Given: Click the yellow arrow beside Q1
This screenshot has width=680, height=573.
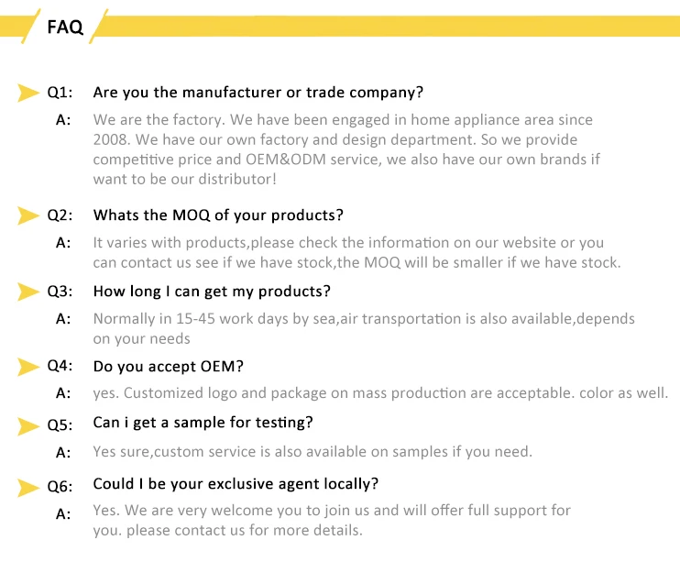Looking at the screenshot, I should point(28,93).
